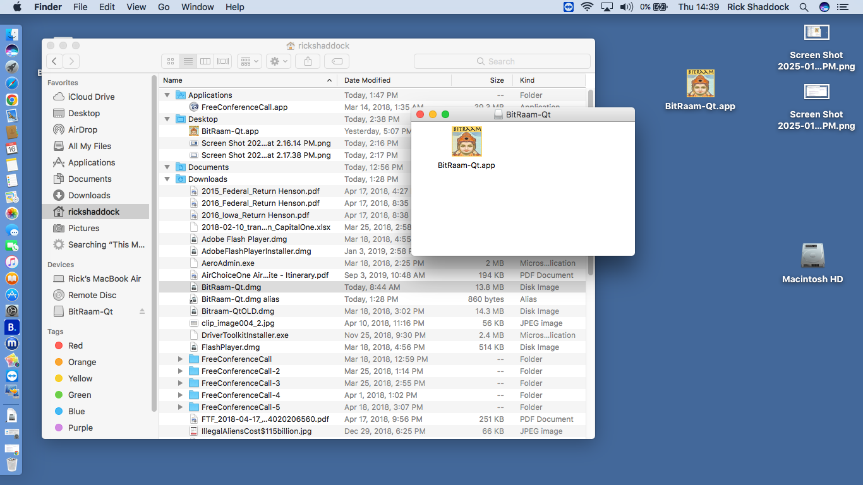The image size is (863, 485).
Task: Select AirDrop in the sidebar
Action: 83,129
